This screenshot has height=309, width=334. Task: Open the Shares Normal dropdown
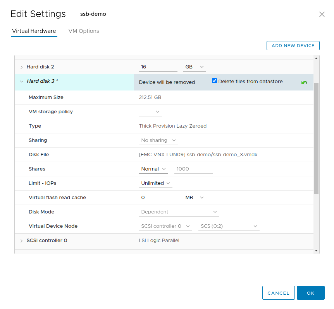(153, 169)
